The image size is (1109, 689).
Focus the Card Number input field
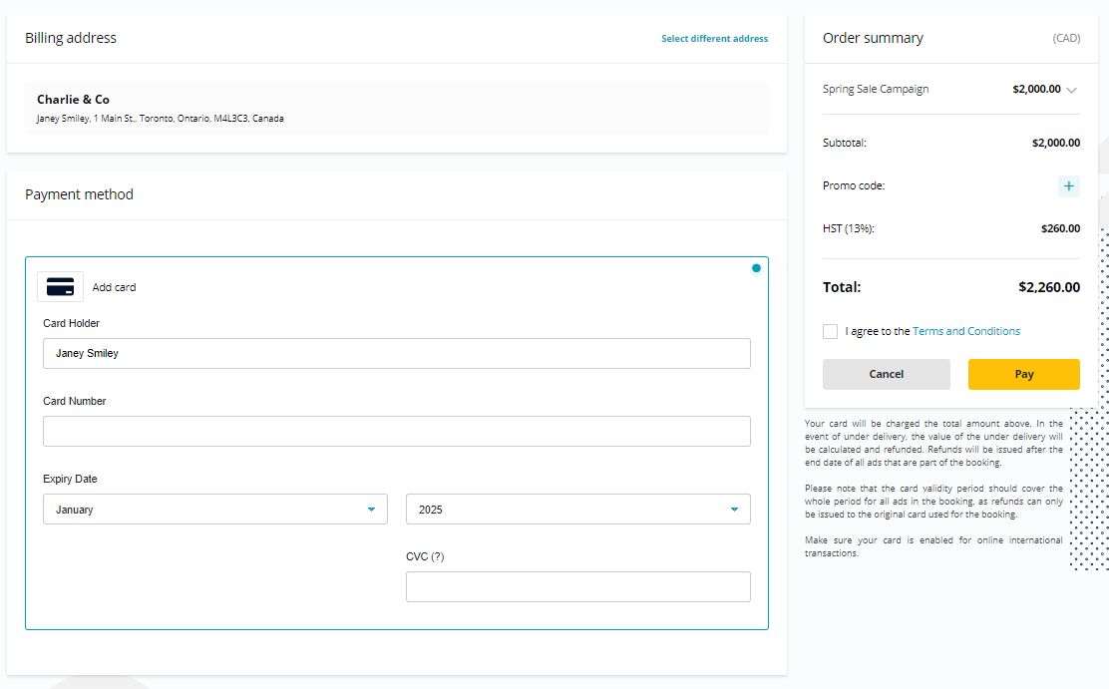(x=396, y=431)
